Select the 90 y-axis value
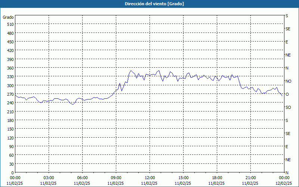 (x=12, y=147)
